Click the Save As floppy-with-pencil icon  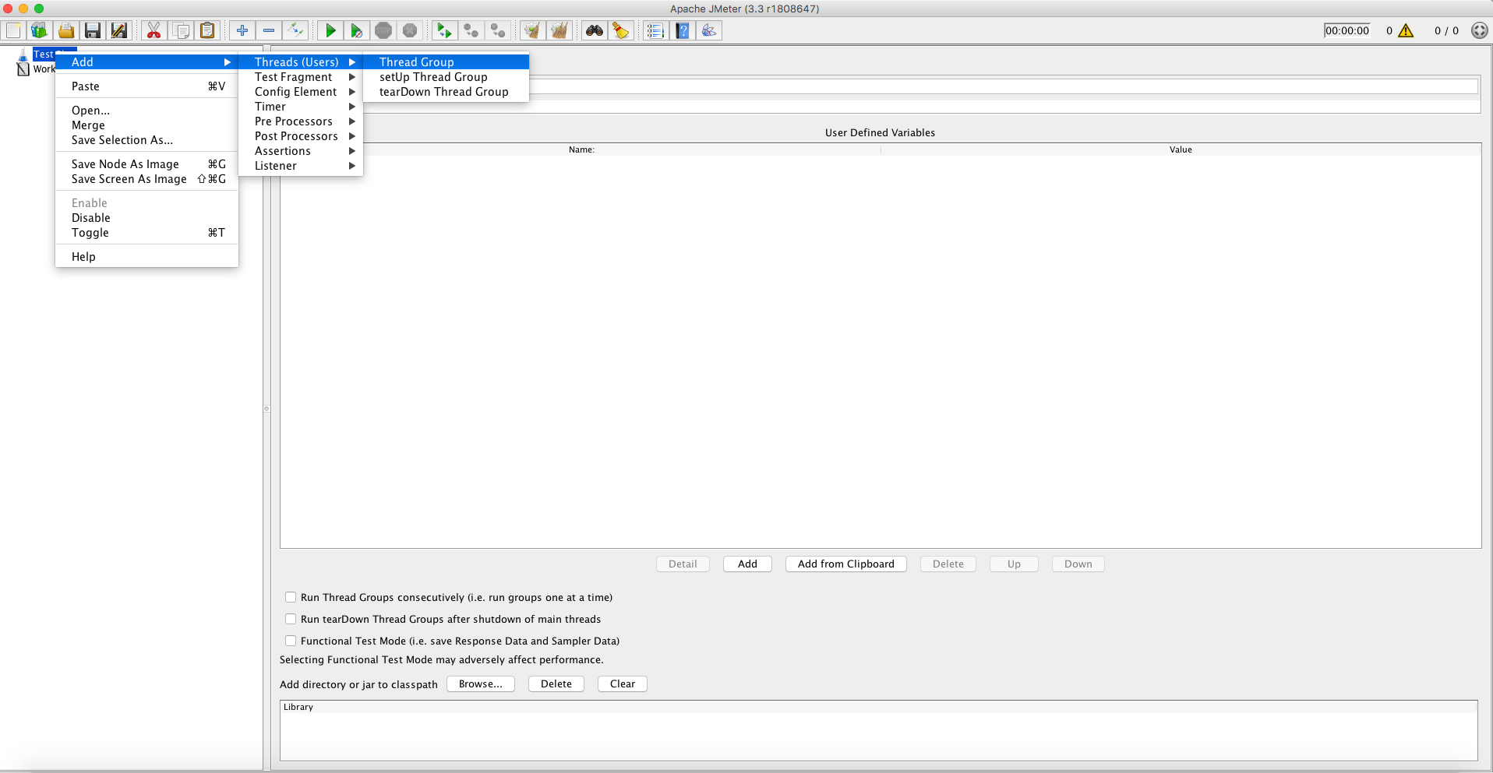click(119, 30)
